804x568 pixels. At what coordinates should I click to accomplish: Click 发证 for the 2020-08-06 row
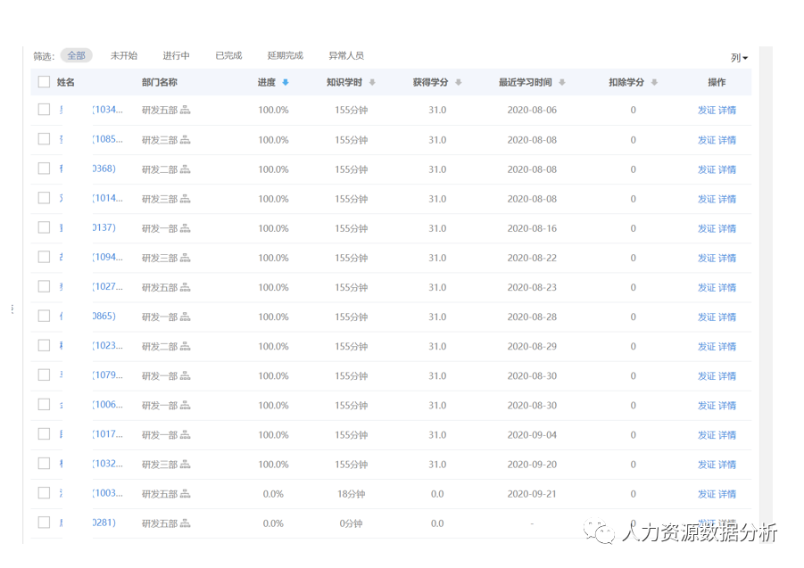click(706, 110)
